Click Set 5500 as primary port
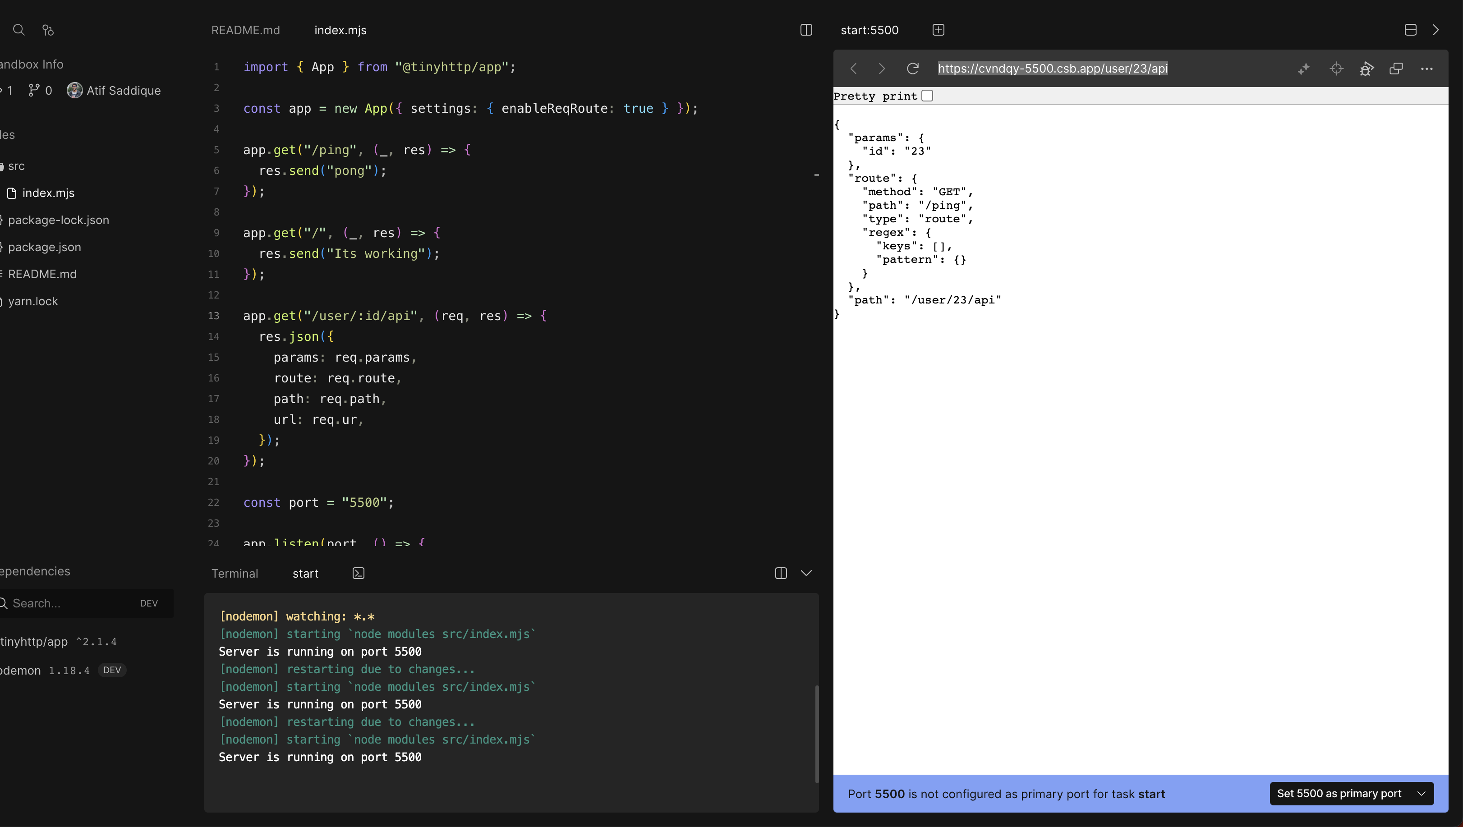 [x=1339, y=794]
